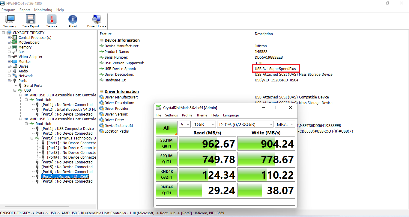Select the Monitor tree node
The image size is (409, 217).
click(x=25, y=61)
